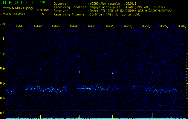188x119 pixels.
Task: Select the 26.09.14 03:30 timestamp
Action: click(x=14, y=14)
